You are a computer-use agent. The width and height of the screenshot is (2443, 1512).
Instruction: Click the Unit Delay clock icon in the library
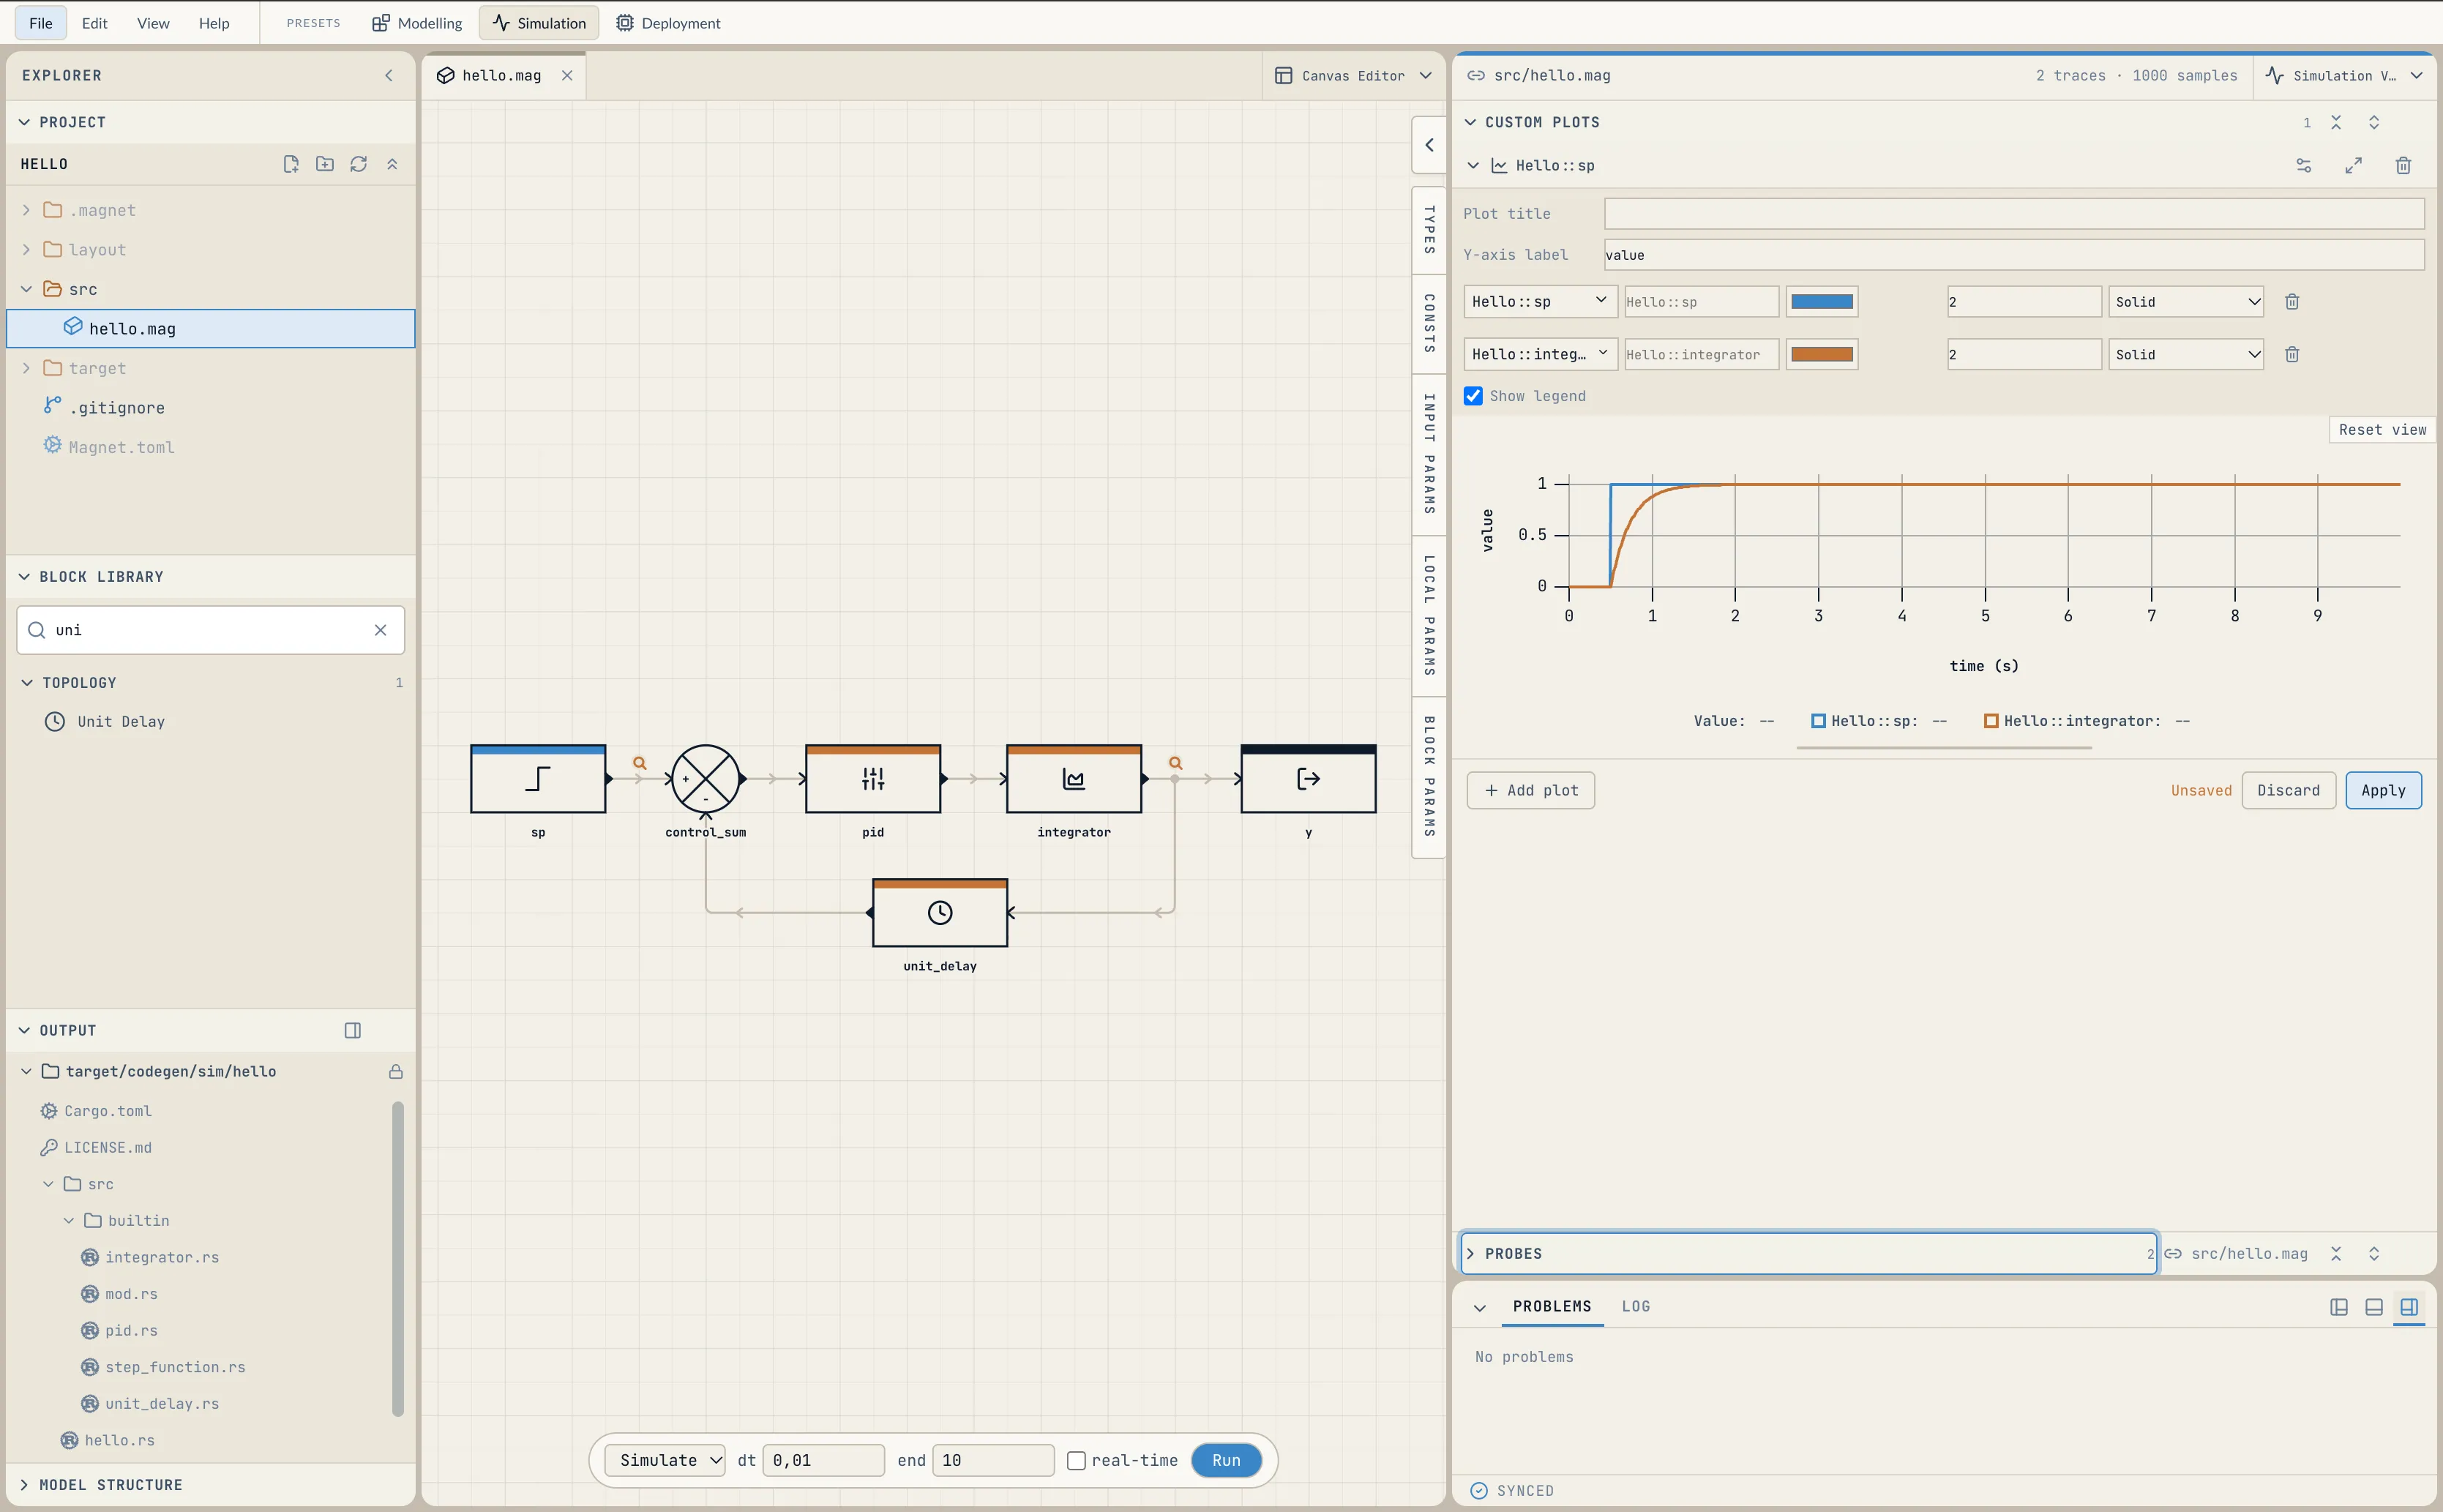(55, 722)
